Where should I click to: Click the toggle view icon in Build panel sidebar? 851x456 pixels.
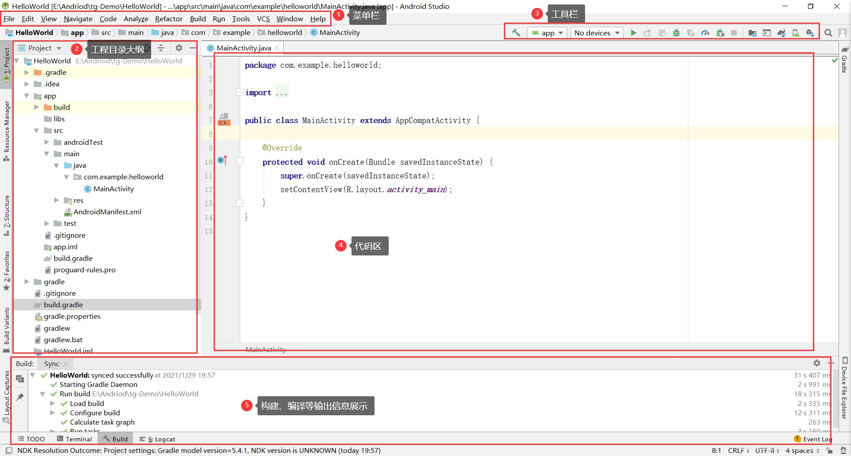click(20, 379)
